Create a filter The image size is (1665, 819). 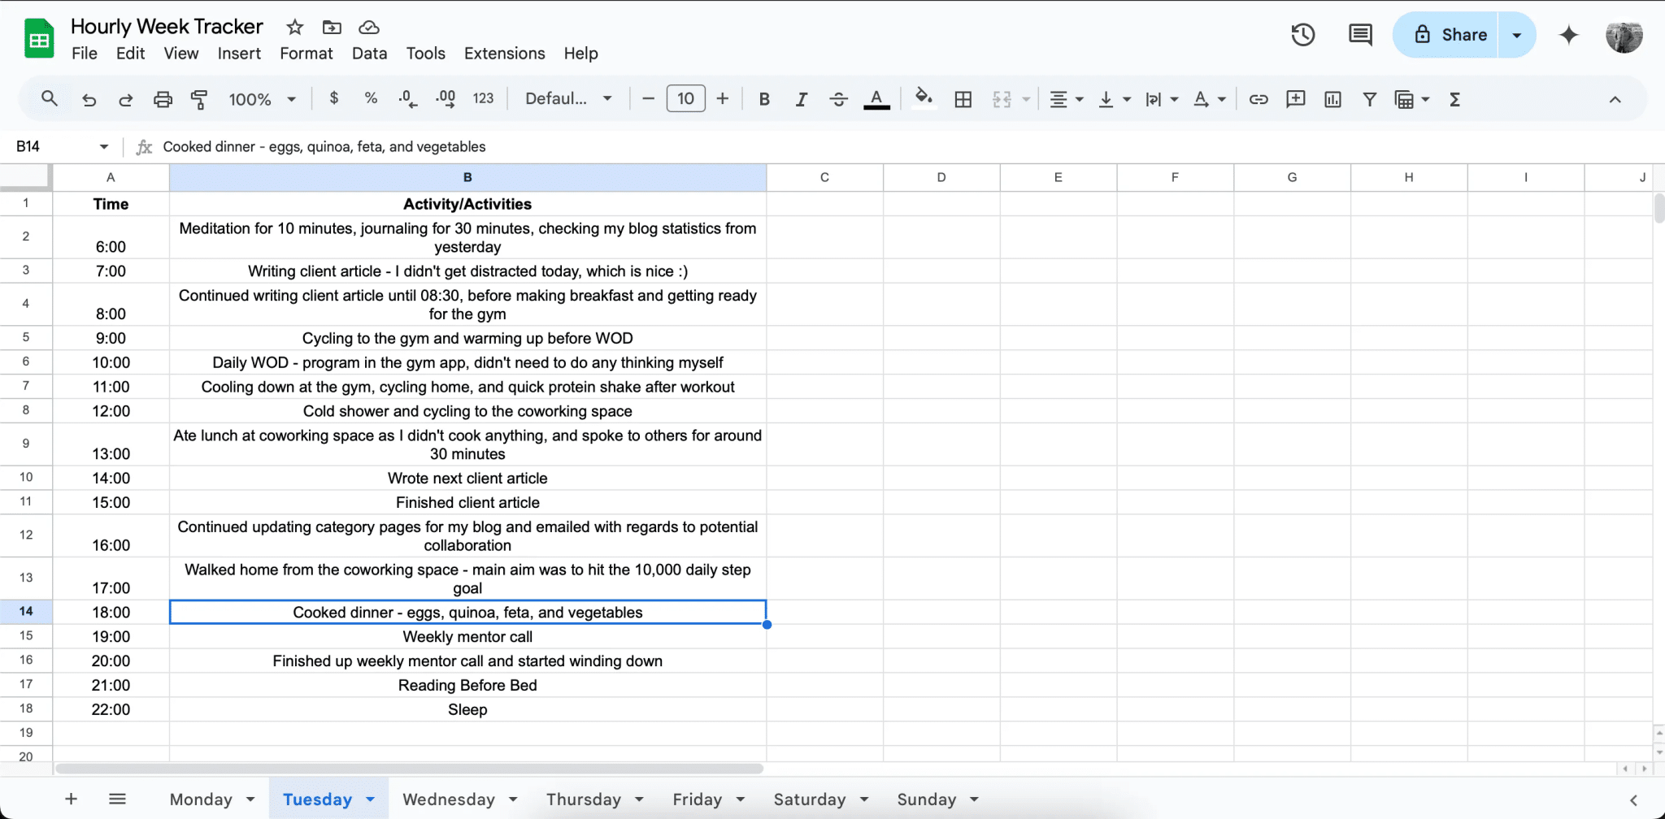1370,98
